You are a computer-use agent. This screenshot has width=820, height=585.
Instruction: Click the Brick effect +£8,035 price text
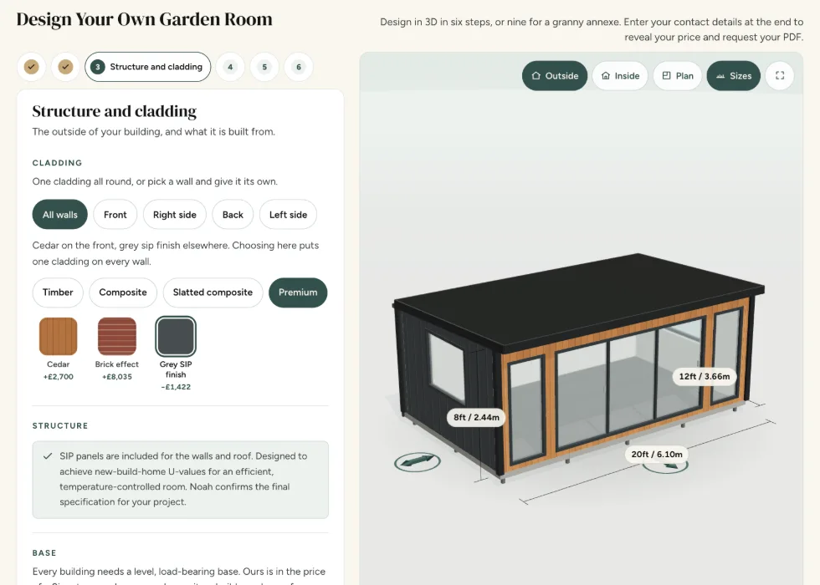tap(117, 377)
